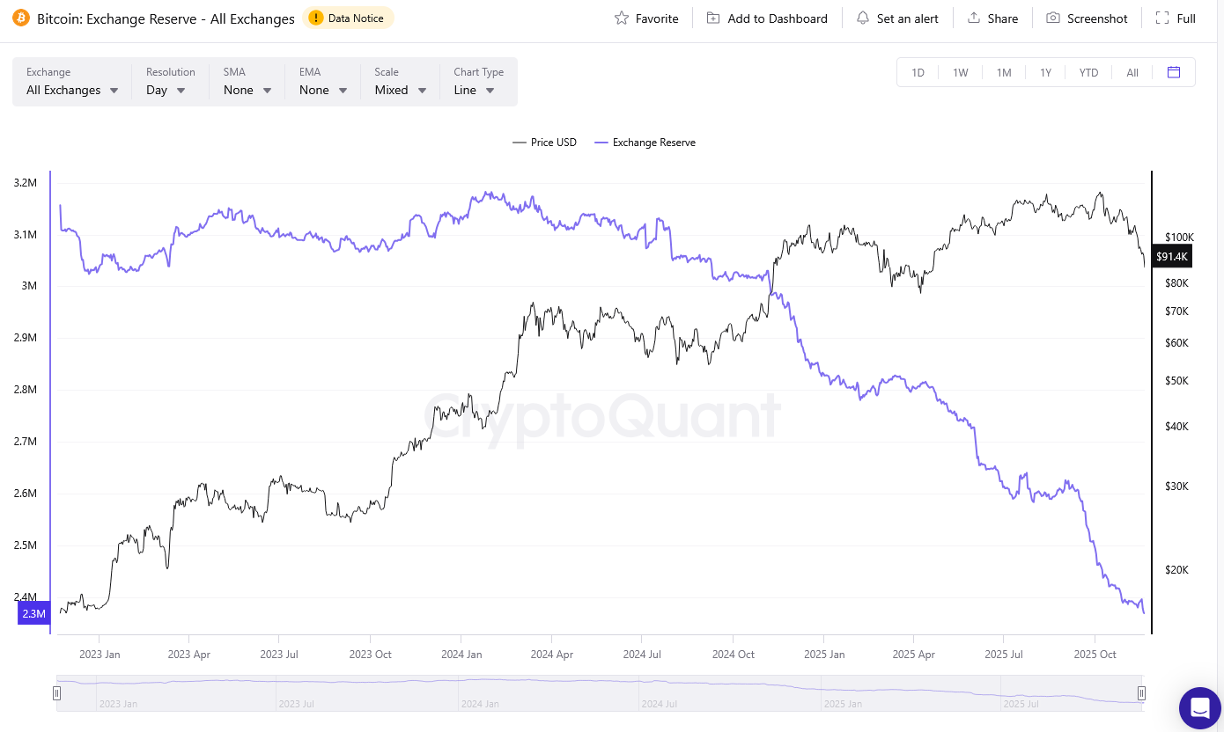Click the Share upload icon
1224x732 pixels.
coord(974,18)
